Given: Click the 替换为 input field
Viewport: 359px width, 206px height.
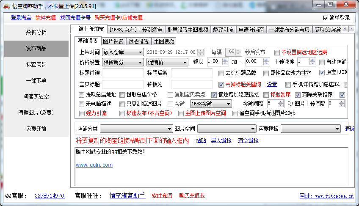Looking at the screenshot, I should [x=192, y=85].
